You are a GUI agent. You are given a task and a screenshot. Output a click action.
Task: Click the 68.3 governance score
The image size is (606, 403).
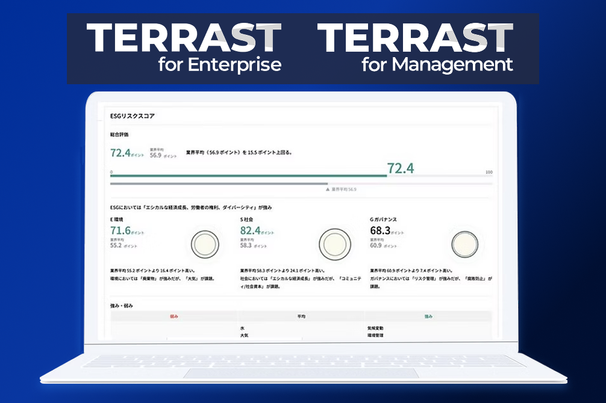[x=380, y=230]
